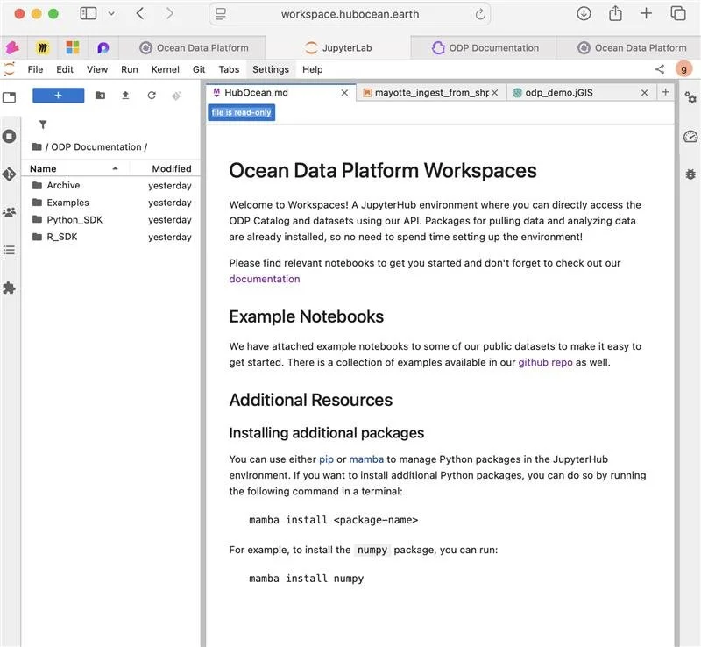Switch to the ODP Documentation browser tab
Image resolution: width=701 pixels, height=647 pixels.
coord(485,47)
